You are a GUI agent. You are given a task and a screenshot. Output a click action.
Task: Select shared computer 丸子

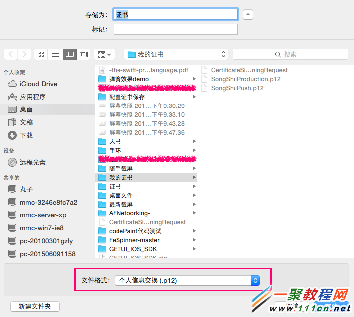[47, 189]
